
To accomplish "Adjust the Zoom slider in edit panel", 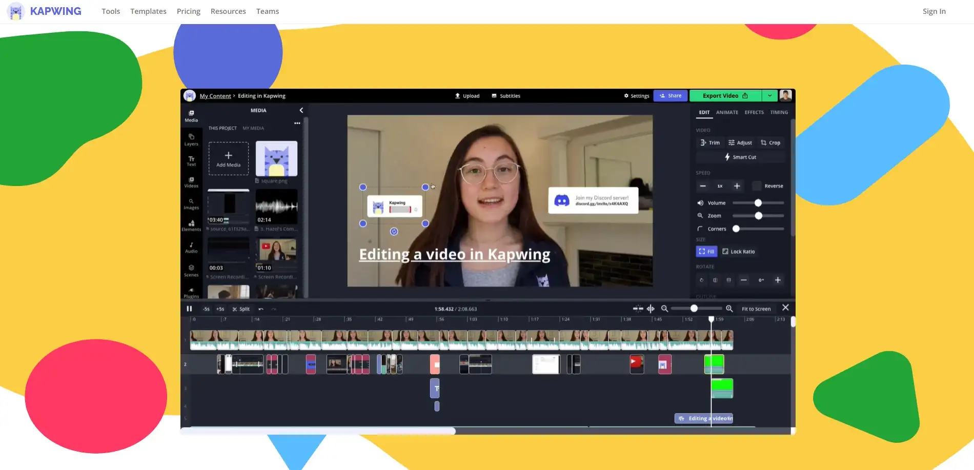I will pyautogui.click(x=758, y=216).
